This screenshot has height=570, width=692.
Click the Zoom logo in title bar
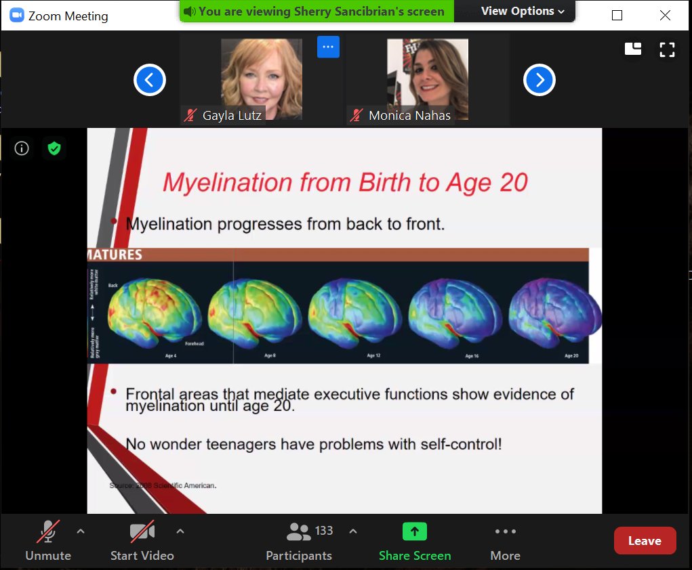click(x=17, y=16)
